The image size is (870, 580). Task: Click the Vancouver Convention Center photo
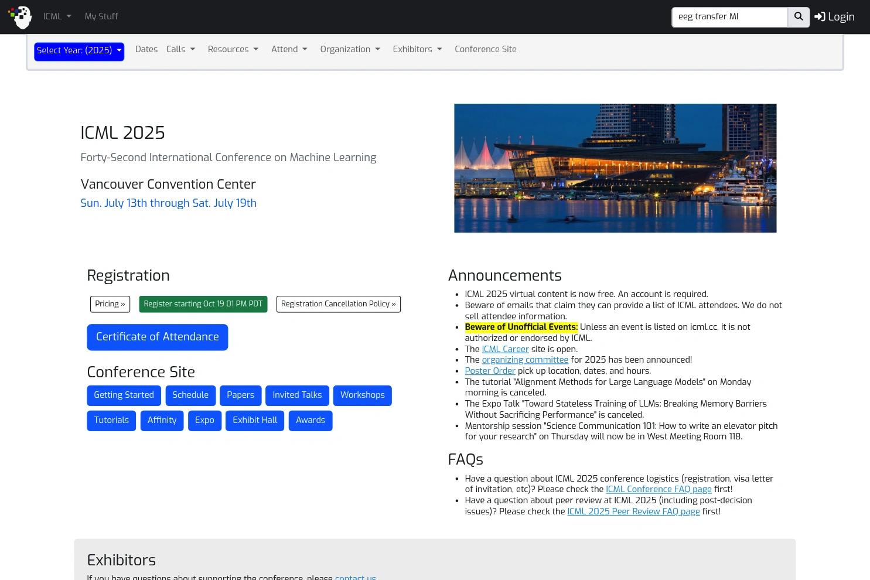coord(615,168)
